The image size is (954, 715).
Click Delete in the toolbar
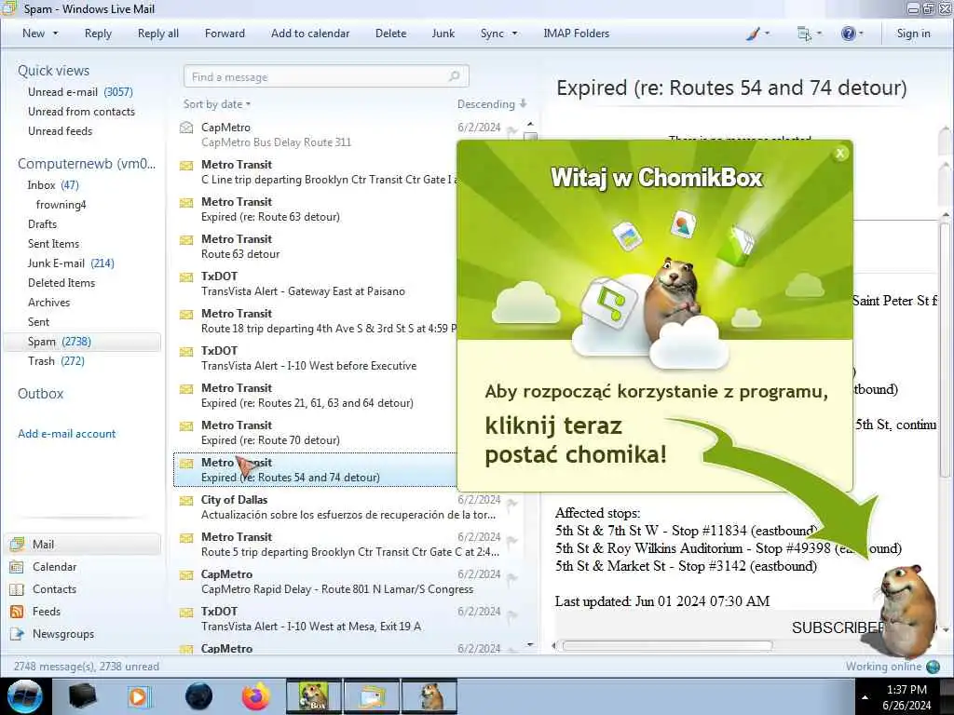(390, 34)
